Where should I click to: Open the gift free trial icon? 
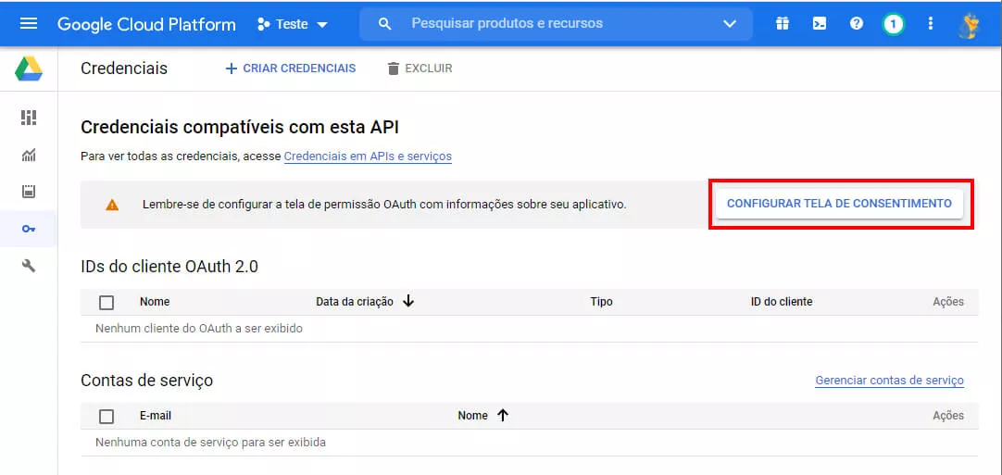pyautogui.click(x=783, y=24)
